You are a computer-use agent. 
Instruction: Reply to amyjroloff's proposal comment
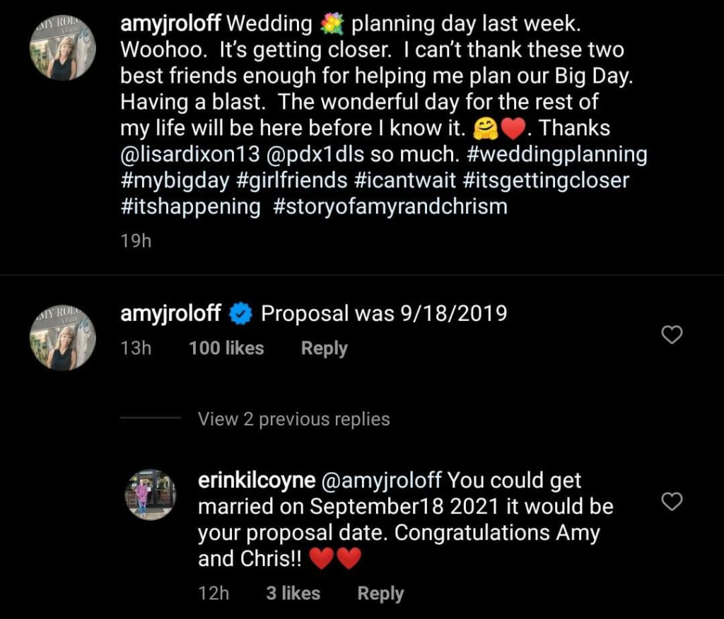point(324,348)
